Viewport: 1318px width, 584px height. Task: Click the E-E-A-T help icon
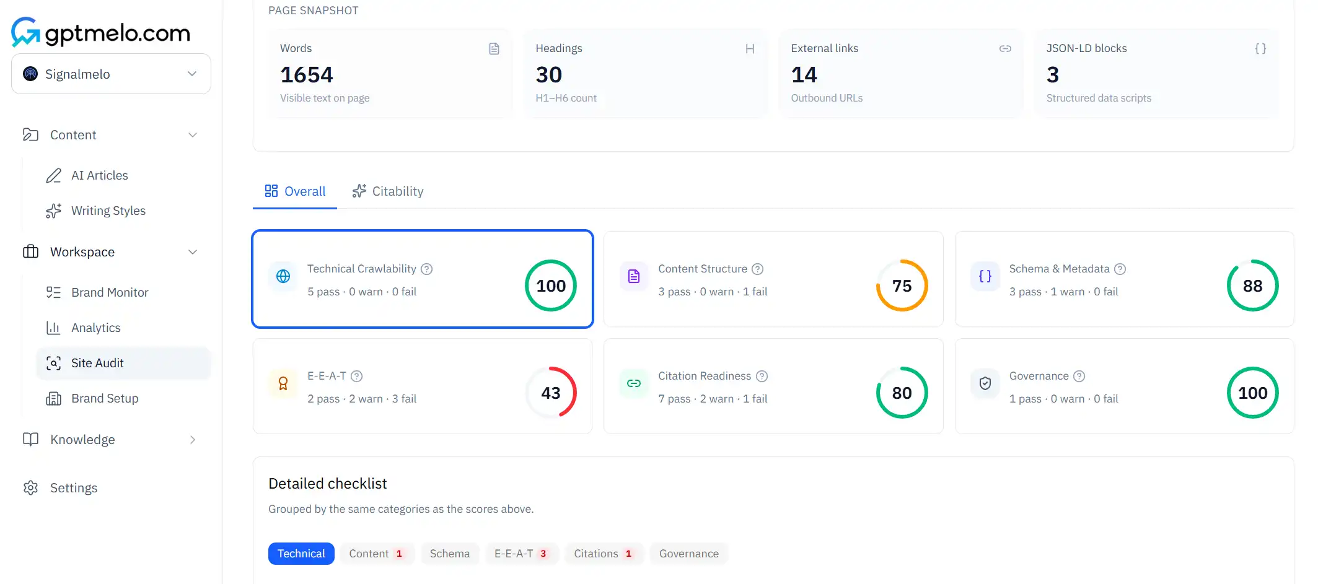[x=356, y=376]
